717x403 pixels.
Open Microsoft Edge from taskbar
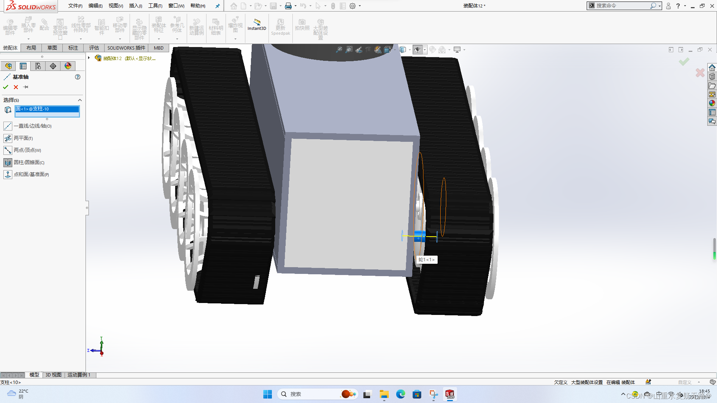[x=401, y=394]
